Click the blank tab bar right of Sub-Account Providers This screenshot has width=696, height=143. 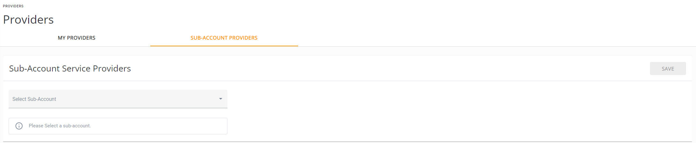pos(480,38)
